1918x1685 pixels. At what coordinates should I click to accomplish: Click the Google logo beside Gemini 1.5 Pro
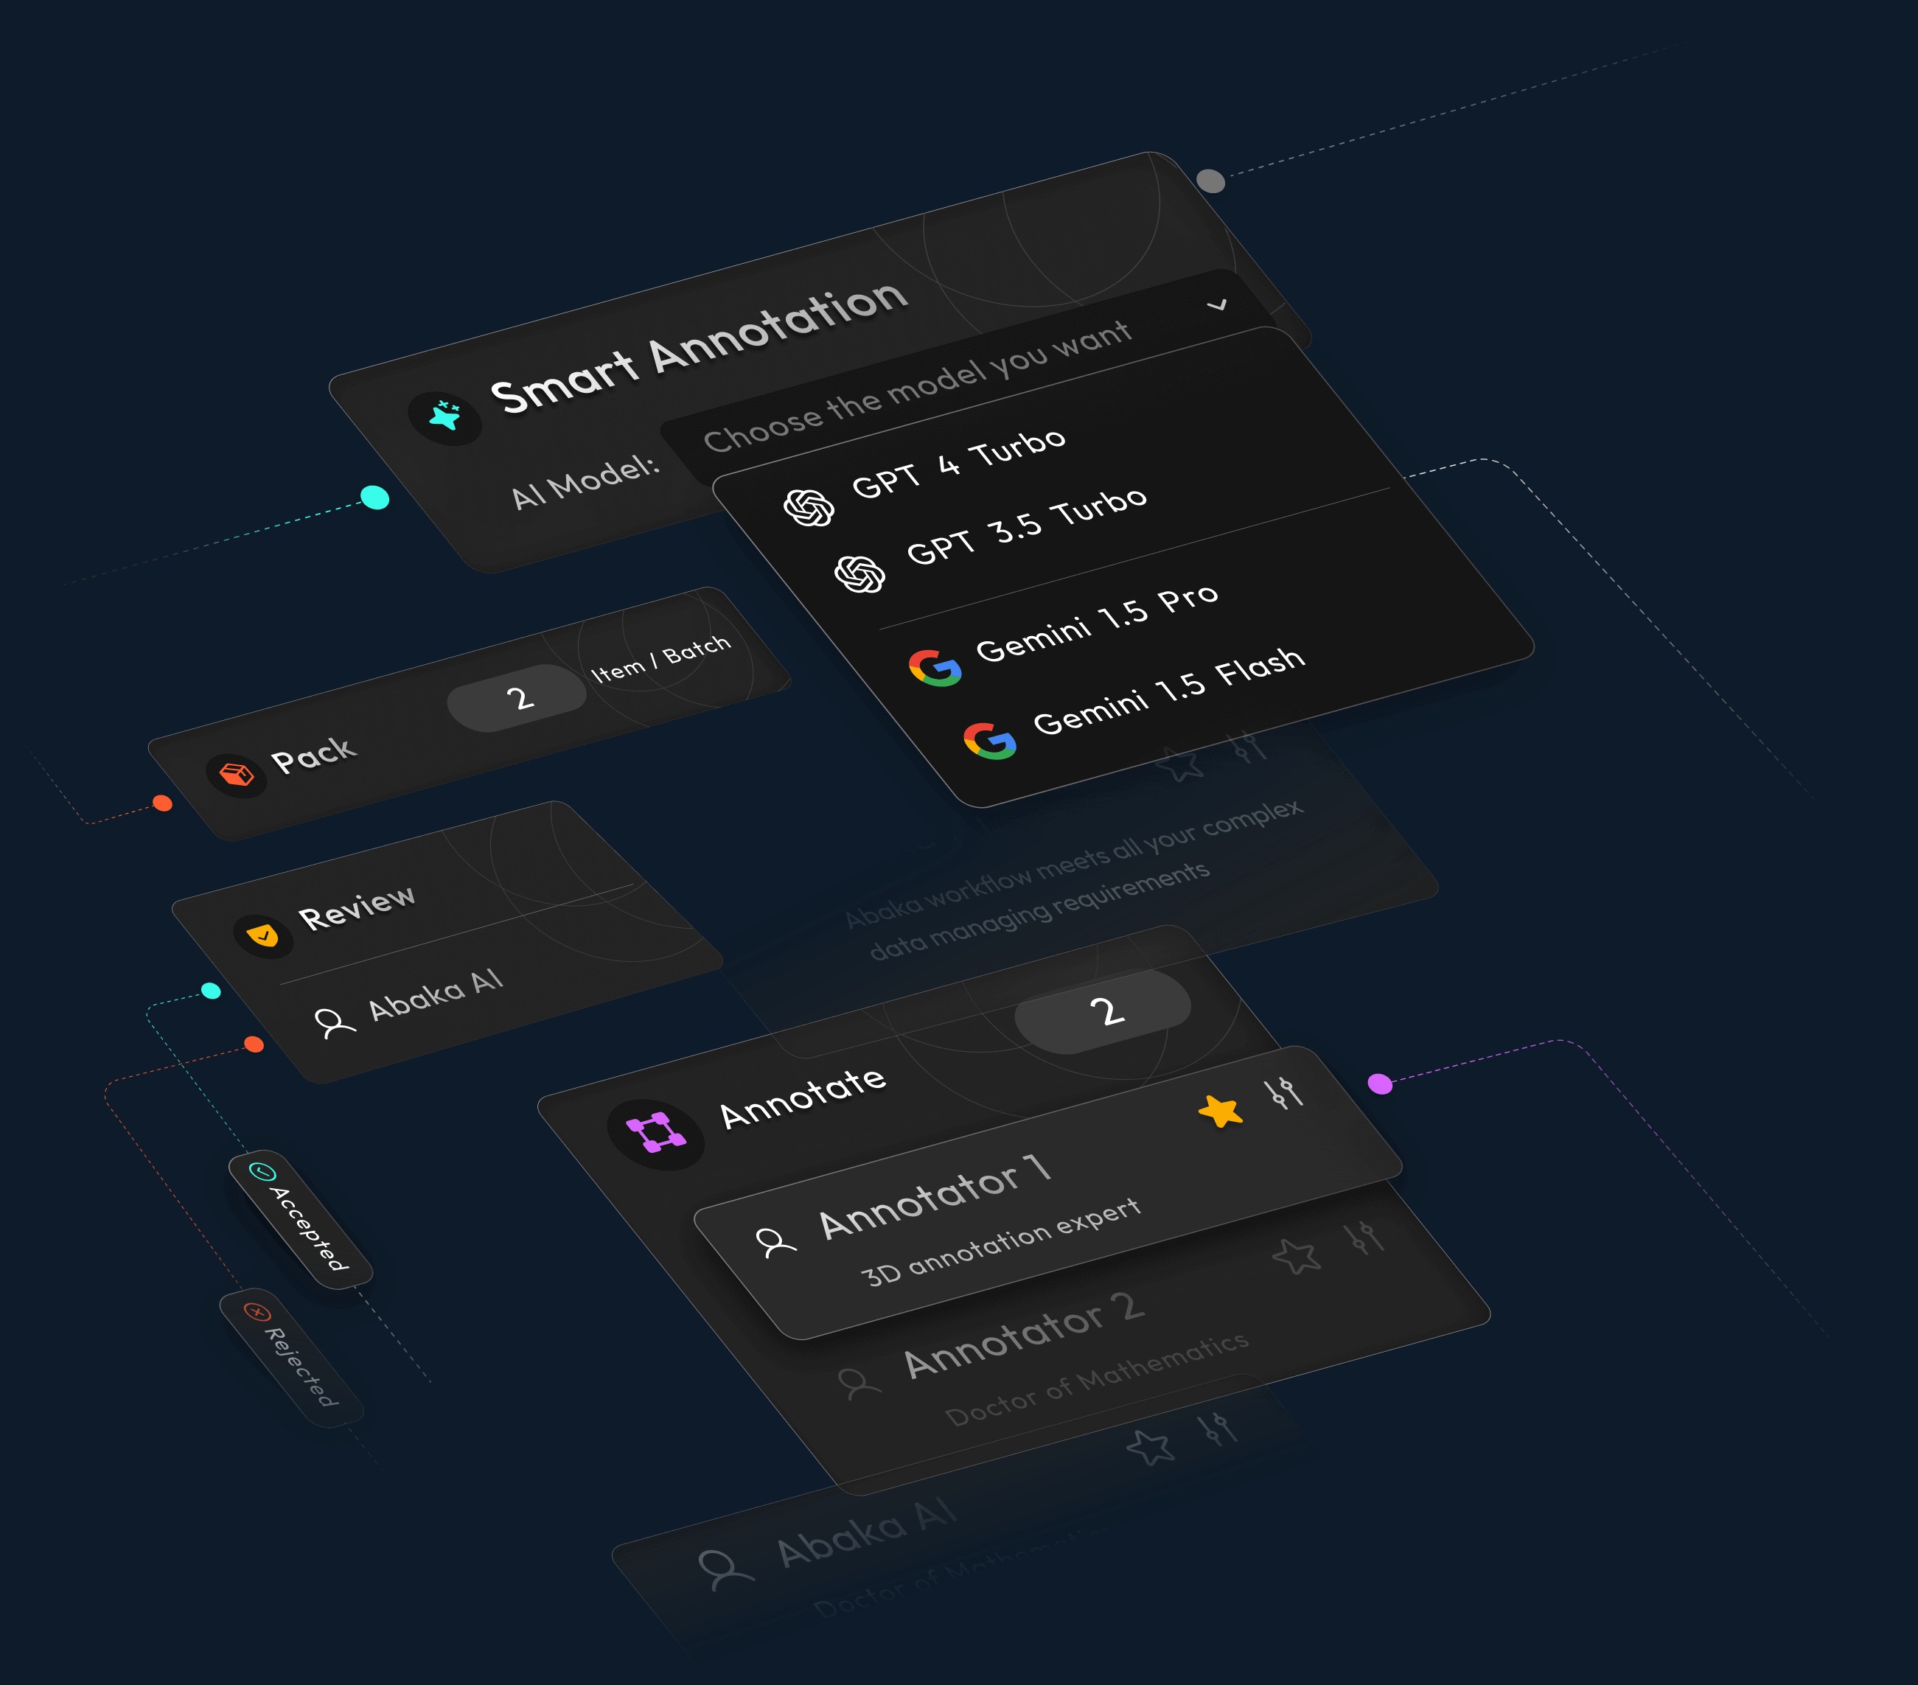click(935, 668)
